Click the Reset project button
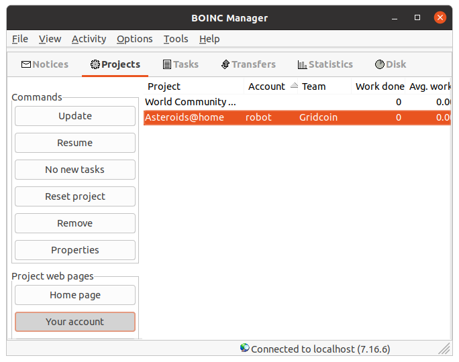Screen dimensions: 459x362 pyautogui.click(x=75, y=196)
